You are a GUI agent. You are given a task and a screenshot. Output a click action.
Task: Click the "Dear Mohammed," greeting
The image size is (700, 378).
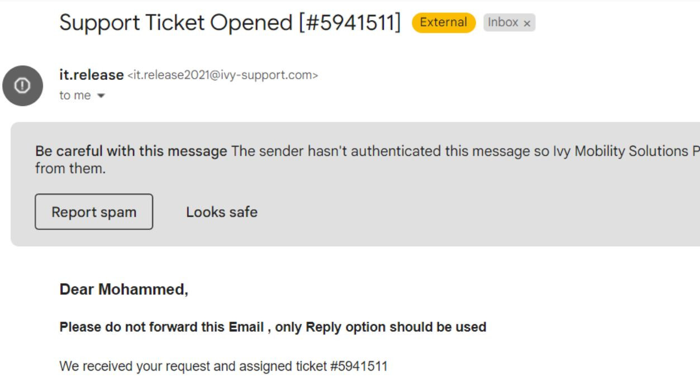tap(123, 289)
